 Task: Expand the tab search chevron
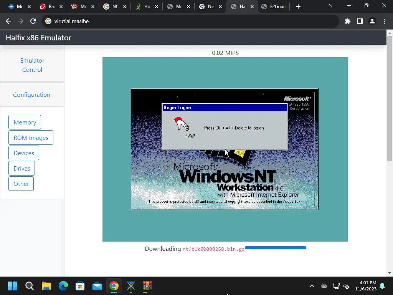click(x=331, y=5)
